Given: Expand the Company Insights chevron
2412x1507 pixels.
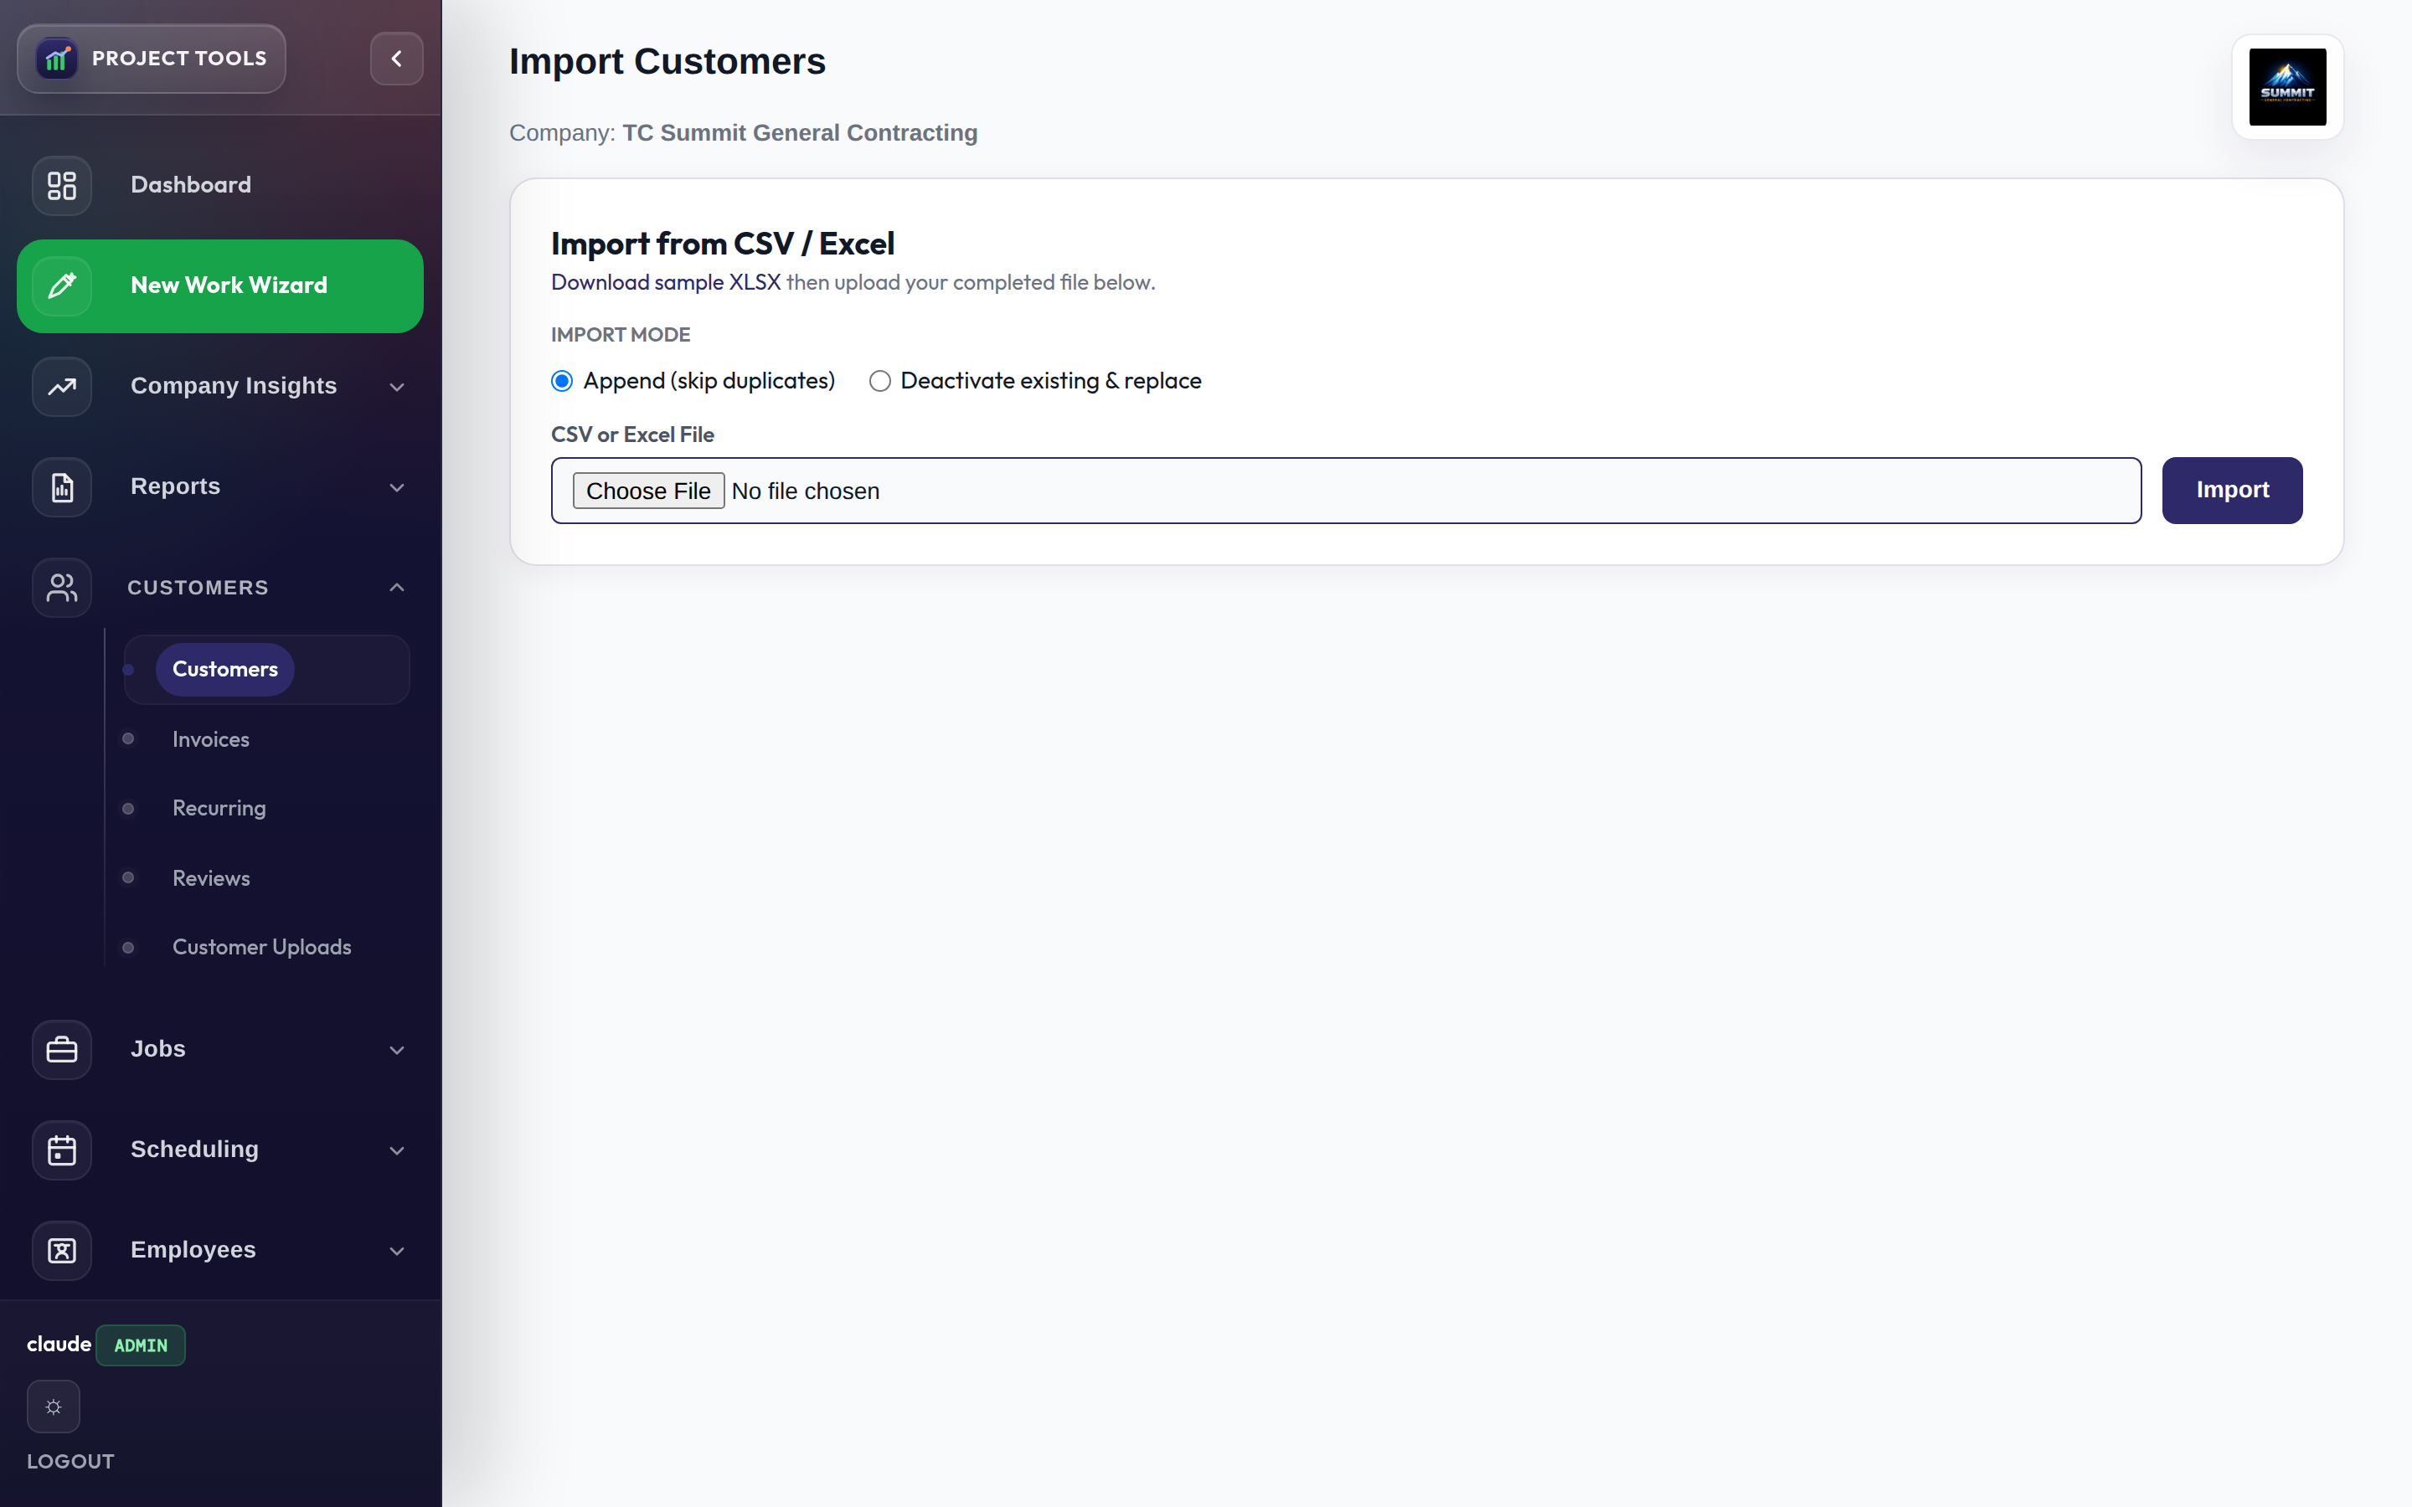Looking at the screenshot, I should click(397, 387).
